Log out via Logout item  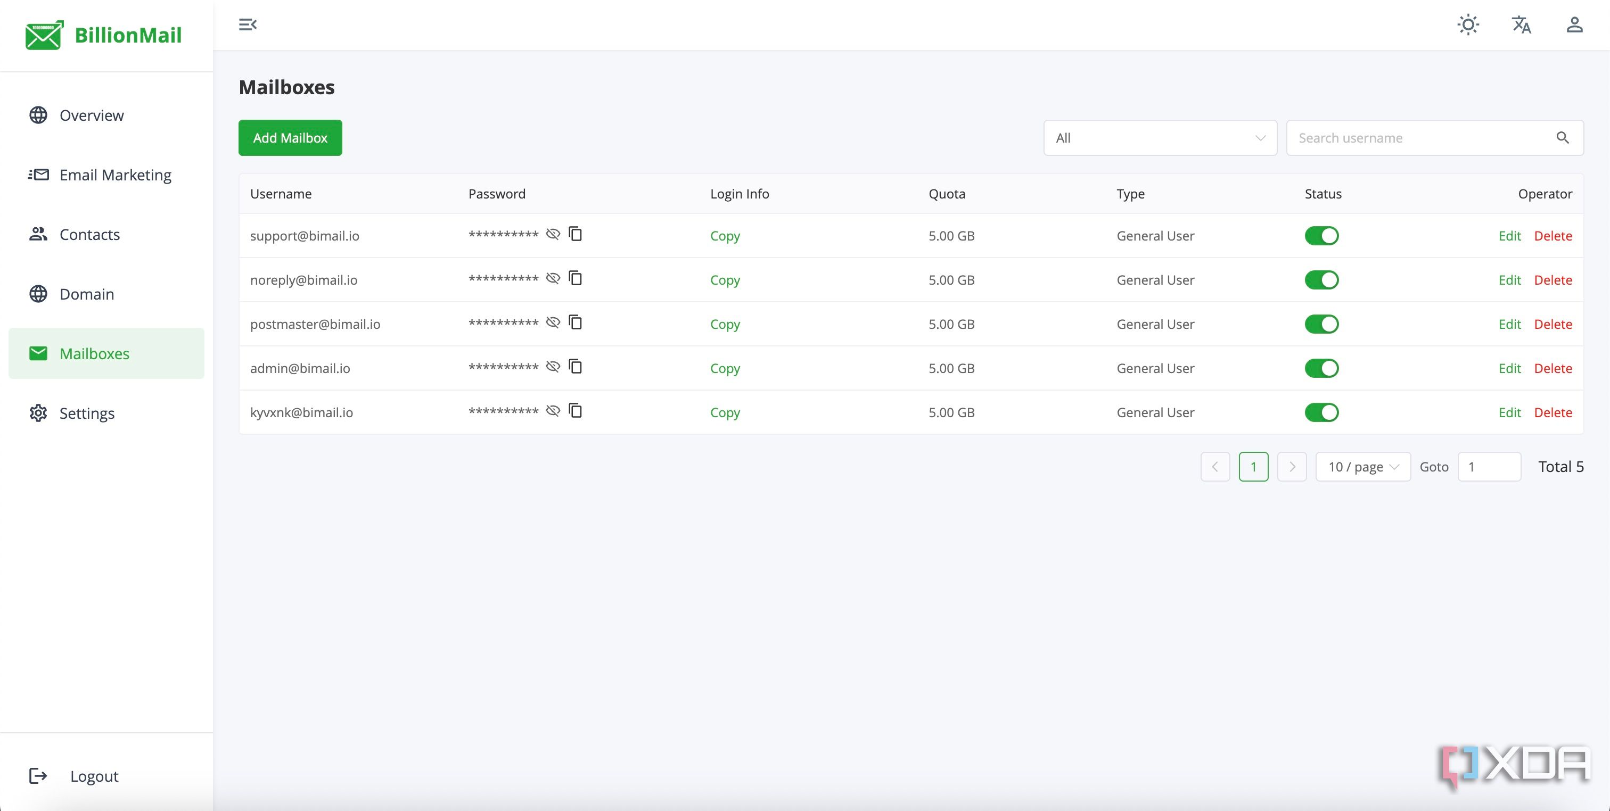74,776
